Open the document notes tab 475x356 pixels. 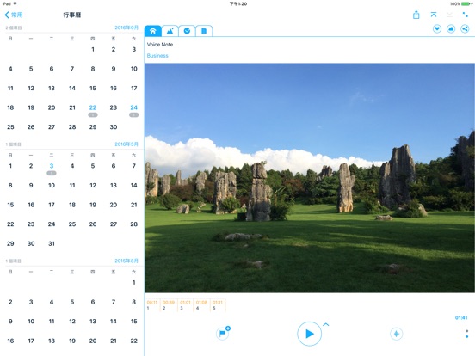pos(204,31)
